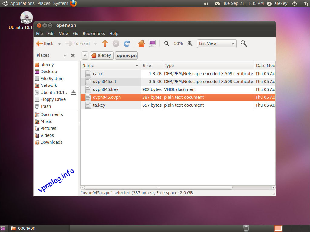
Task: Open the Forward history dropdown arrow
Action: click(95, 44)
